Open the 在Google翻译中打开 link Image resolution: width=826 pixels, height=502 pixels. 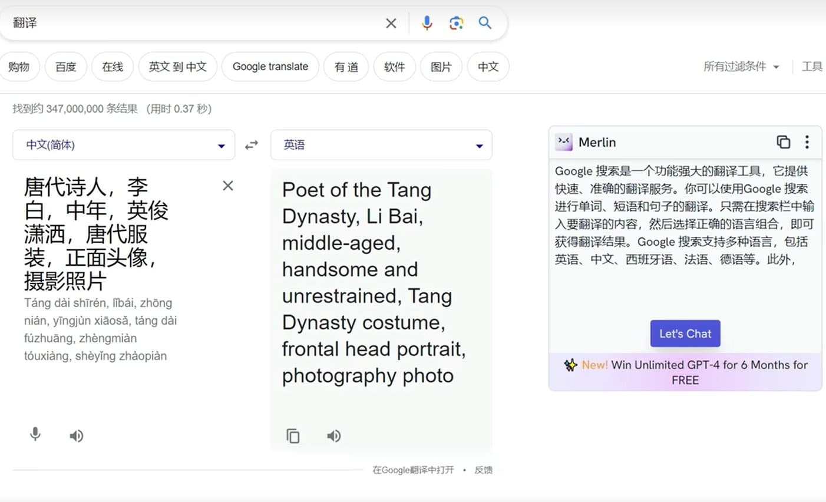[412, 470]
